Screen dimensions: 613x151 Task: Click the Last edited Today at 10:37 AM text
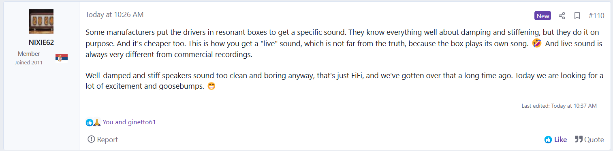click(559, 106)
